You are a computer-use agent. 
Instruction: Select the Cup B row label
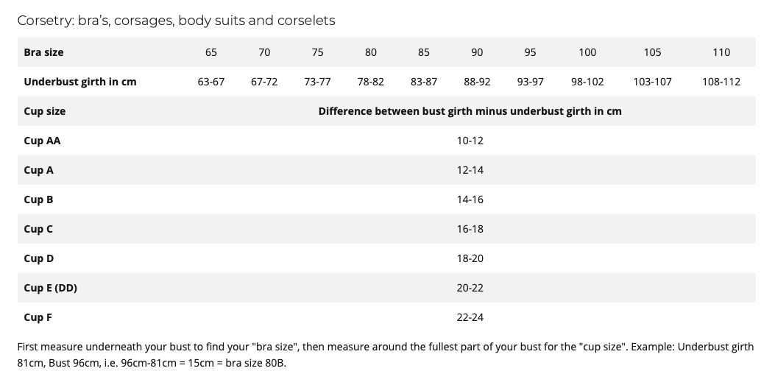tap(38, 199)
